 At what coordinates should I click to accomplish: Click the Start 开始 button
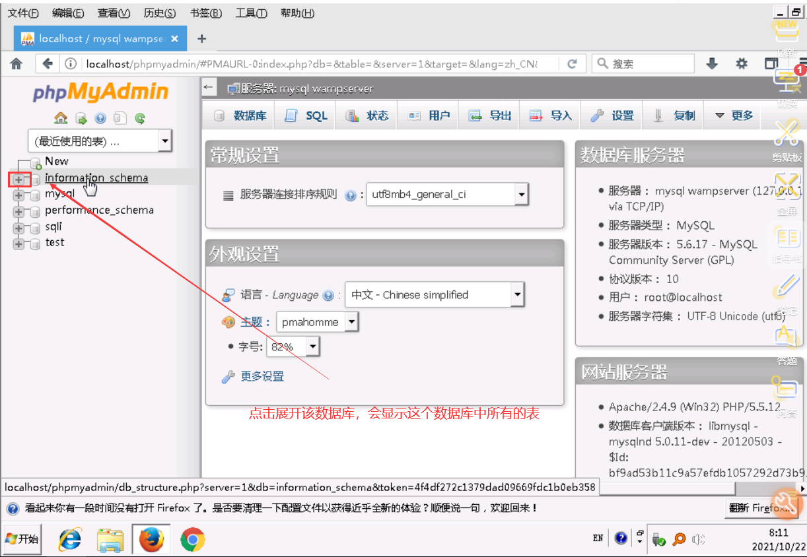(x=22, y=540)
